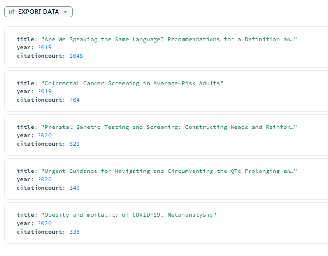Select citationcount value 340

tap(75, 188)
